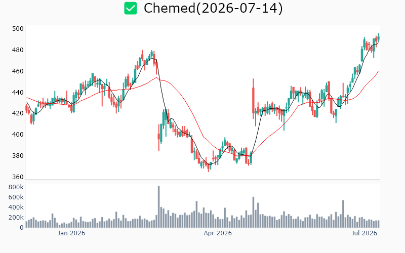Click the Jan 2026 x-axis label

coord(71,233)
